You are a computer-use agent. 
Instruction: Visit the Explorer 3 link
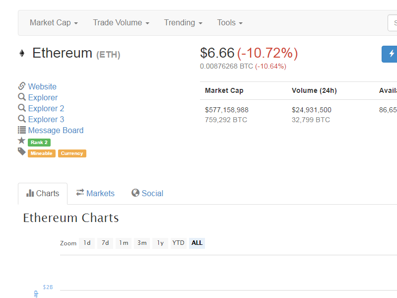pos(46,119)
